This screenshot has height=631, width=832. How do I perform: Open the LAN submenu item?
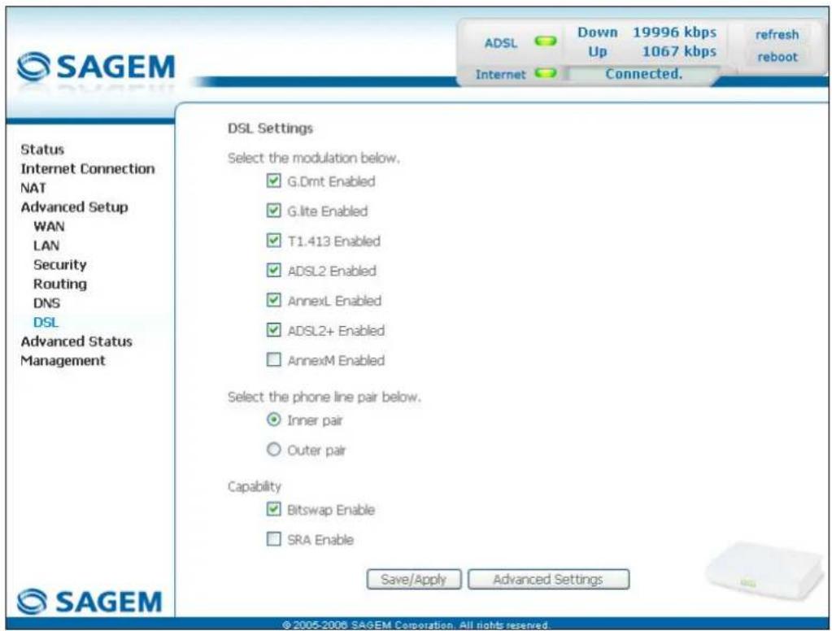(46, 246)
